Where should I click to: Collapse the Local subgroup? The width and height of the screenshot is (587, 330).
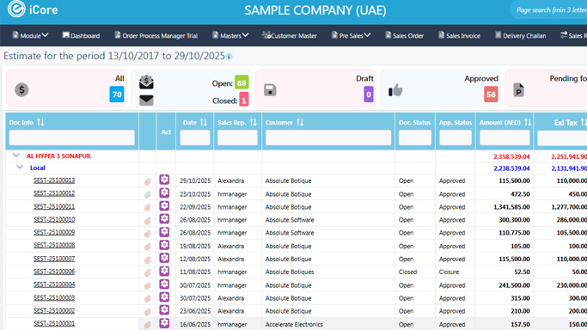click(20, 168)
